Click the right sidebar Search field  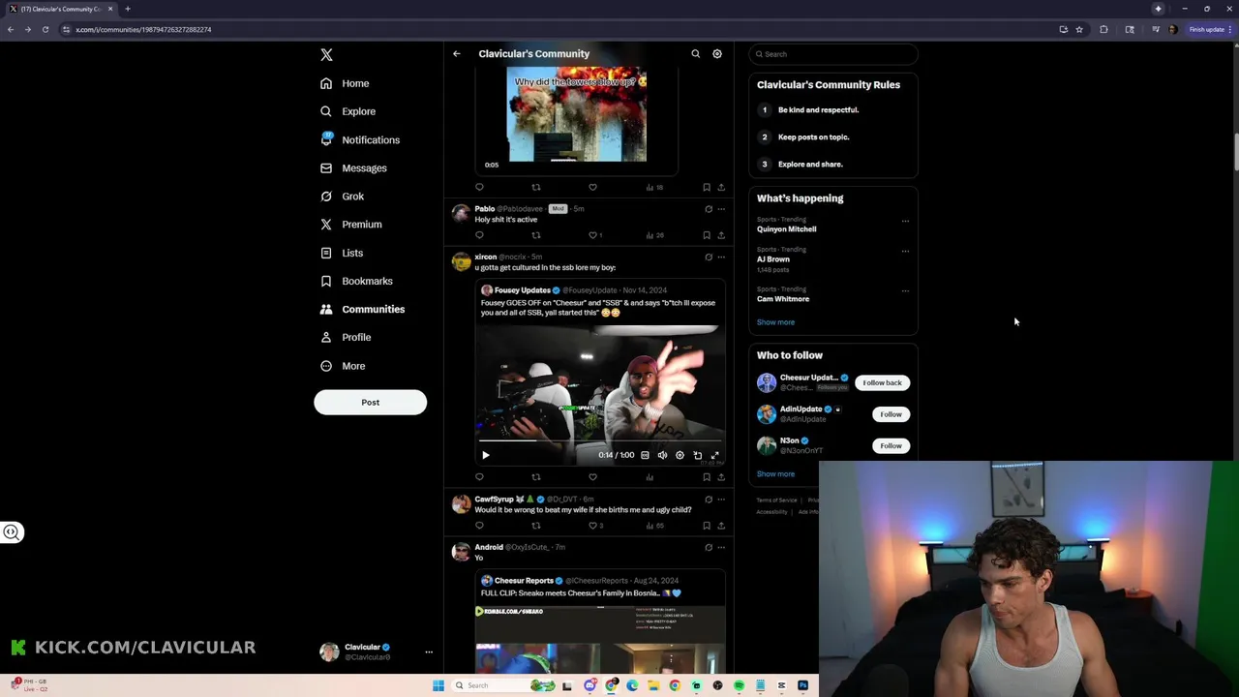(x=833, y=54)
